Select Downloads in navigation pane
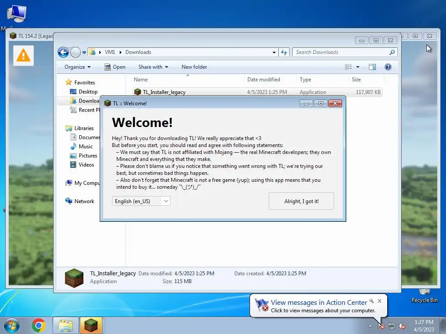Image resolution: width=446 pixels, height=334 pixels. pyautogui.click(x=85, y=101)
